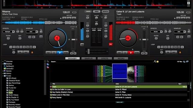Set left deck loop IN point

pyautogui.click(x=20, y=52)
